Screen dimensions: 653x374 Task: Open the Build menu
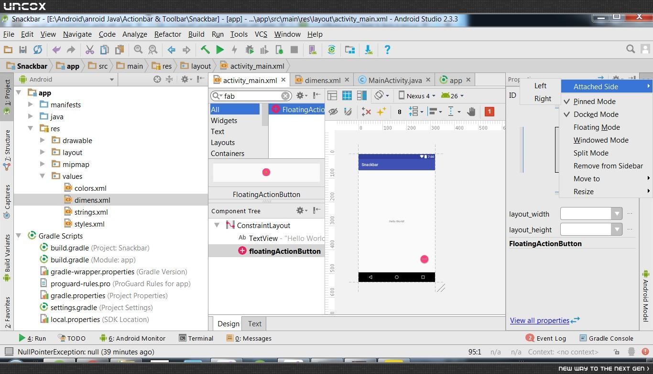[196, 34]
